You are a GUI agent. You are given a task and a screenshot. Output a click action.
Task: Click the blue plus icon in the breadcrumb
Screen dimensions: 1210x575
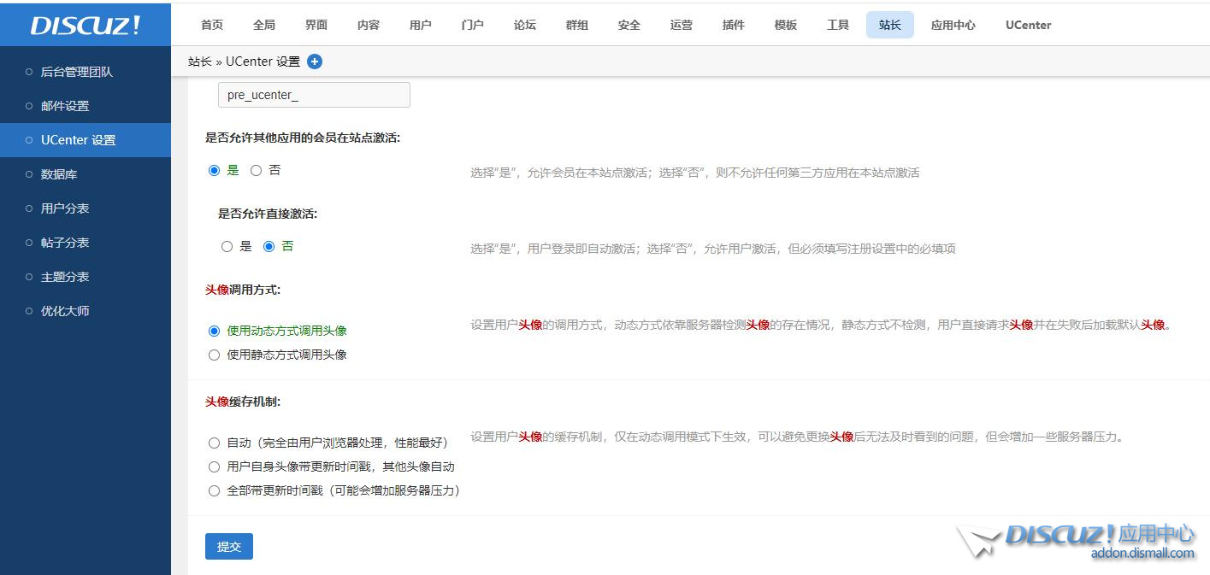point(315,61)
